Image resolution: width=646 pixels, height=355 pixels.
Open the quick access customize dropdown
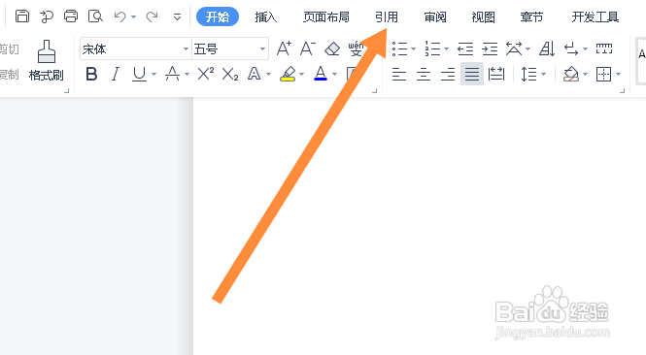[x=177, y=16]
